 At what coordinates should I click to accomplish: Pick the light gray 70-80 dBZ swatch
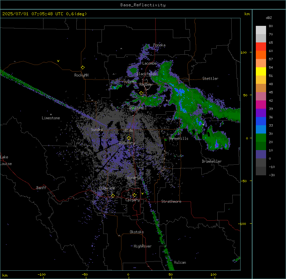[x=261, y=30]
